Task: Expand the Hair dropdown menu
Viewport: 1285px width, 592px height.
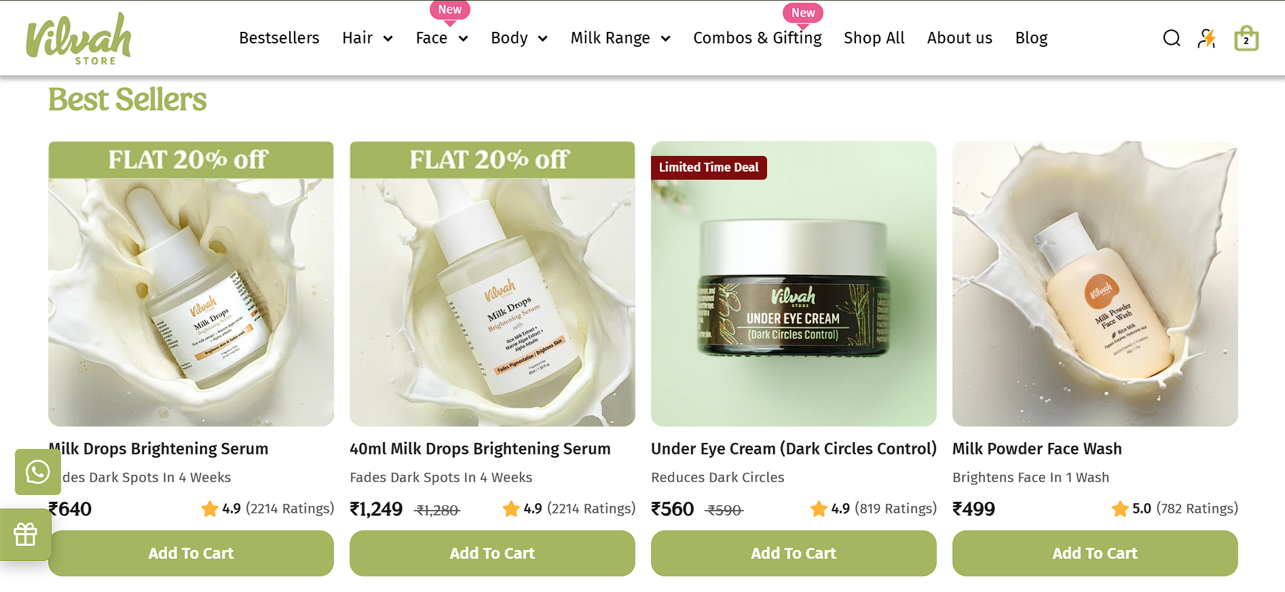Action: [x=367, y=38]
